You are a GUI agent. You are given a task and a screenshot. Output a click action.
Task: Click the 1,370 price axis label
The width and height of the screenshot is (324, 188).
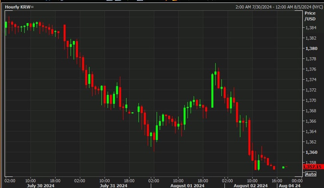pos(311,100)
